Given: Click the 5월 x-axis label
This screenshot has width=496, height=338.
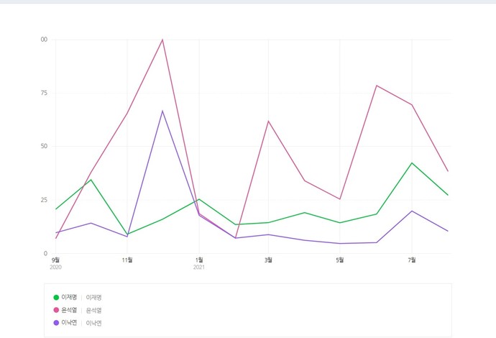Looking at the screenshot, I should coord(340,260).
